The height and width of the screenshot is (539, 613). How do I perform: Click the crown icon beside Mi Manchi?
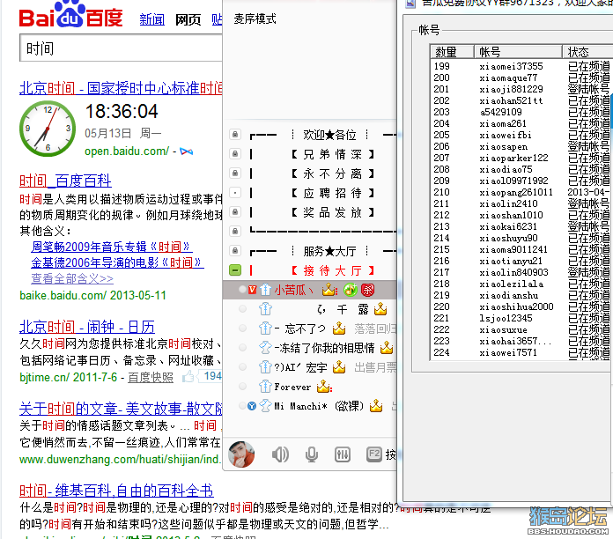point(376,406)
